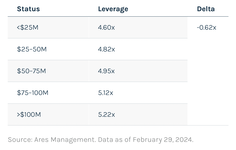Select the <$25M status cell
This screenshot has height=150, width=236.
pos(28,28)
